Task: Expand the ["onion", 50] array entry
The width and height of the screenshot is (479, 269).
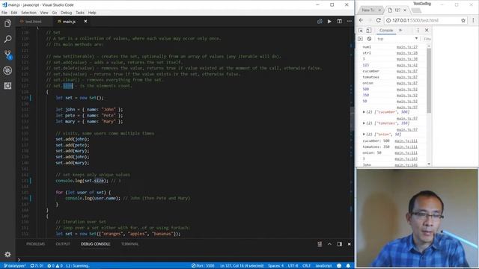Action: pos(364,134)
